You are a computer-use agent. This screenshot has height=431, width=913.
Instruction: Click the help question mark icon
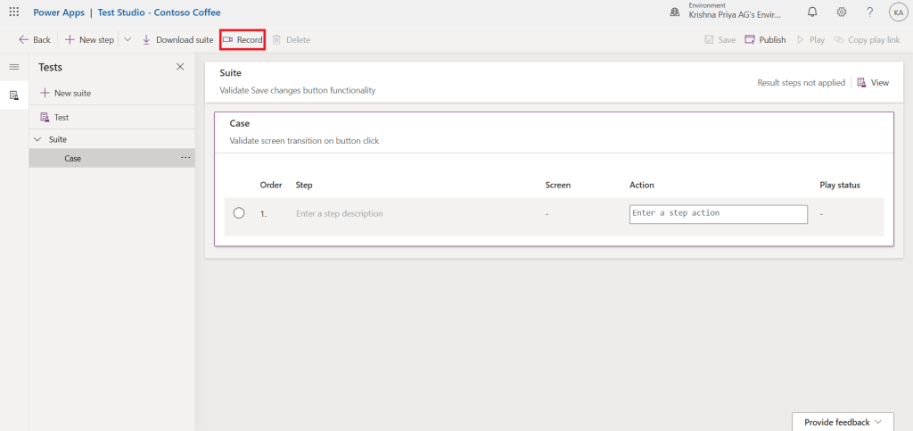[869, 12]
